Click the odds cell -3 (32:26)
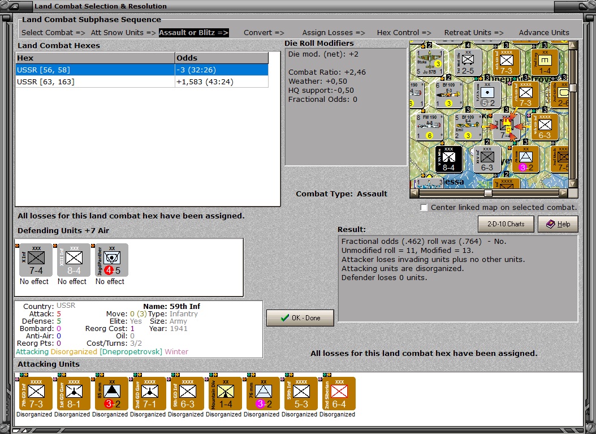Viewport: 596px width, 434px height. (222, 70)
